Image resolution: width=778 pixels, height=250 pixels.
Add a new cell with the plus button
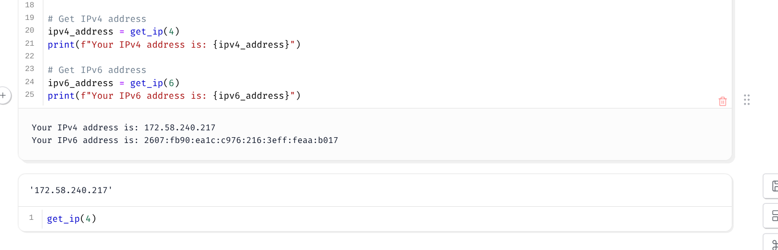pyautogui.click(x=3, y=95)
